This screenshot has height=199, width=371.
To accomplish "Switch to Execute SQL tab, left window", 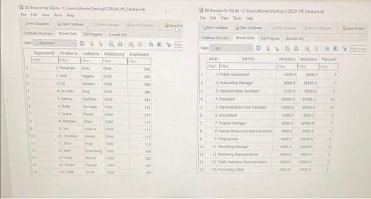I will [118, 34].
